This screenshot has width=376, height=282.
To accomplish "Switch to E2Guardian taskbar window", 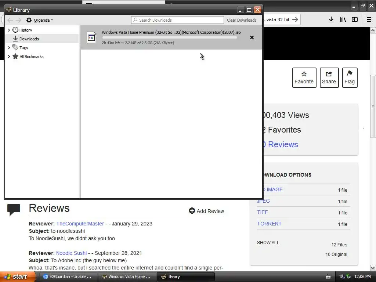I will [x=68, y=277].
